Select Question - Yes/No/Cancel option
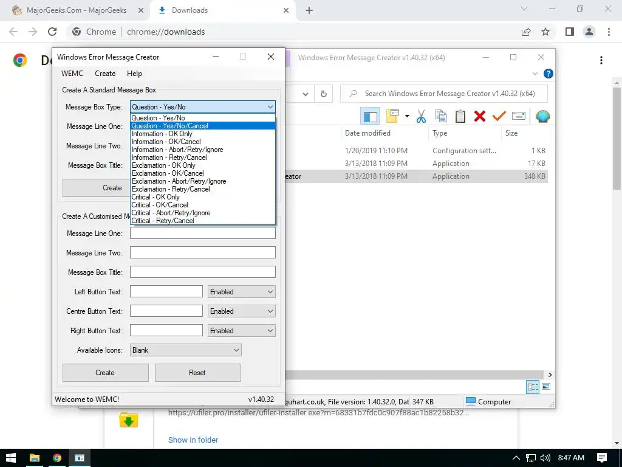 tap(203, 126)
